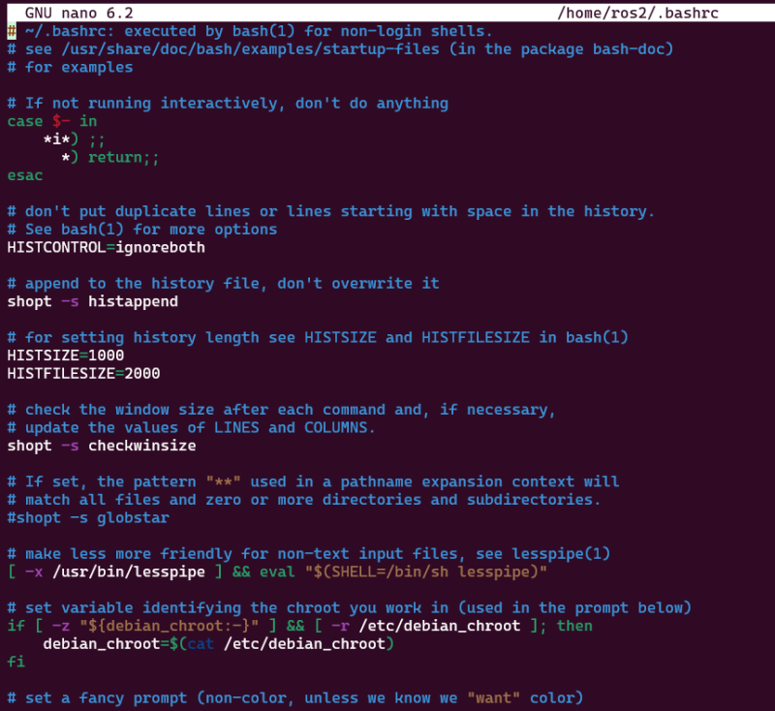The height and width of the screenshot is (711, 775).
Task: Click the 'HISTCONTROL=ignoreboth' line
Action: [106, 247]
